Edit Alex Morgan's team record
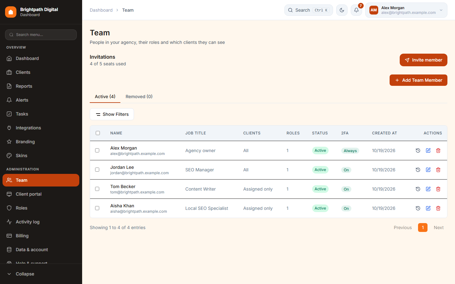The height and width of the screenshot is (284, 455). 428,151
